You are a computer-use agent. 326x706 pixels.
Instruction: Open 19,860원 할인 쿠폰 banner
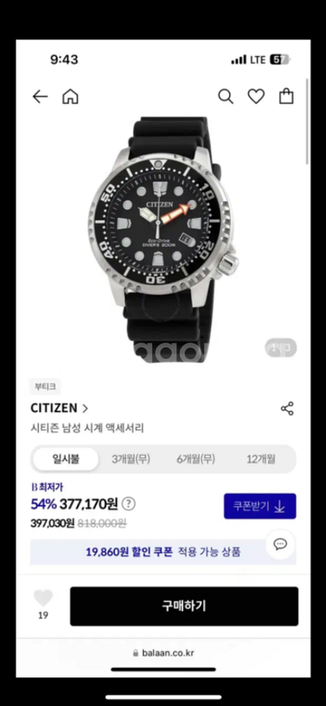[x=163, y=552]
